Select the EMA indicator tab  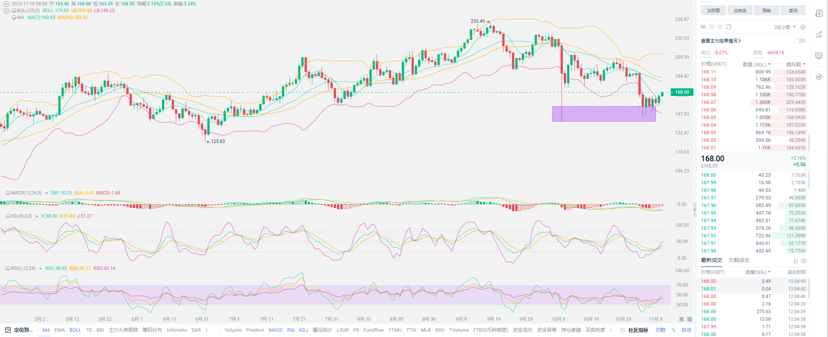point(59,330)
